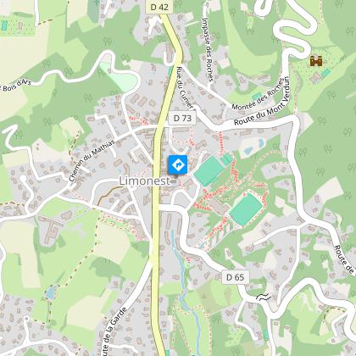Click the Bois d'Ars road label
This screenshot has height=356, width=356.
(15, 85)
